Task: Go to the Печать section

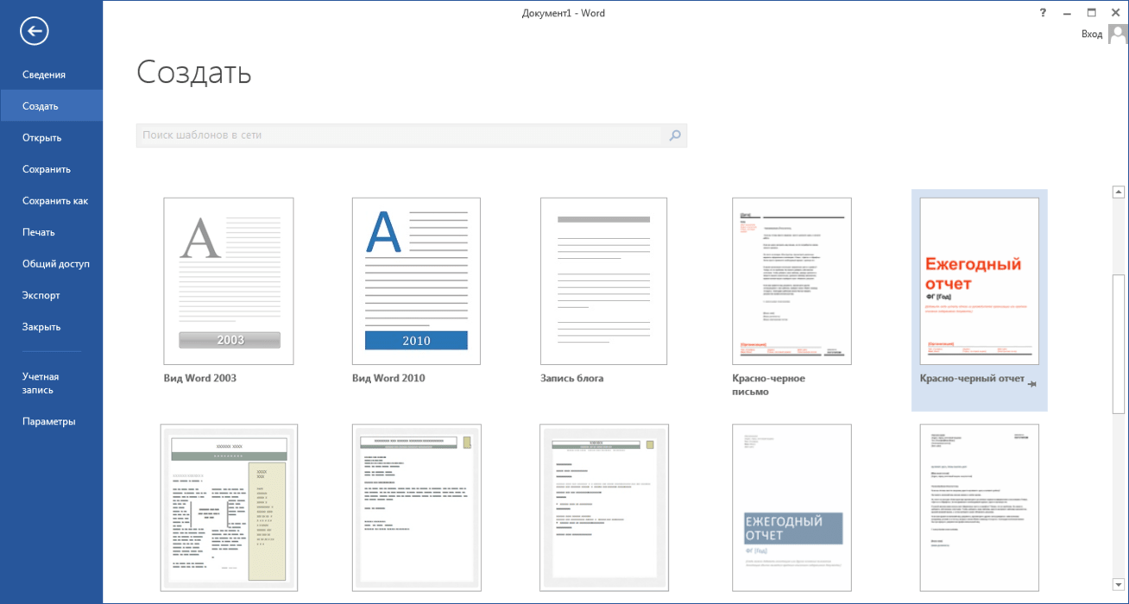Action: point(39,232)
